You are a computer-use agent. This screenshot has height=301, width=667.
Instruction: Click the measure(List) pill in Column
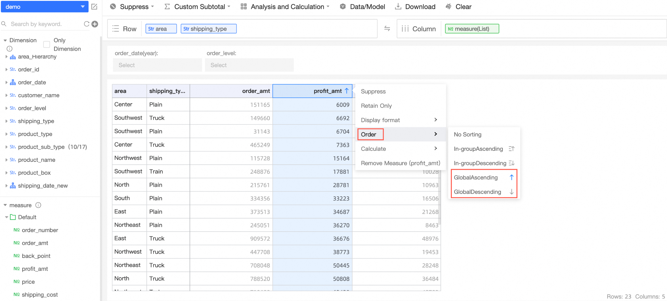472,29
